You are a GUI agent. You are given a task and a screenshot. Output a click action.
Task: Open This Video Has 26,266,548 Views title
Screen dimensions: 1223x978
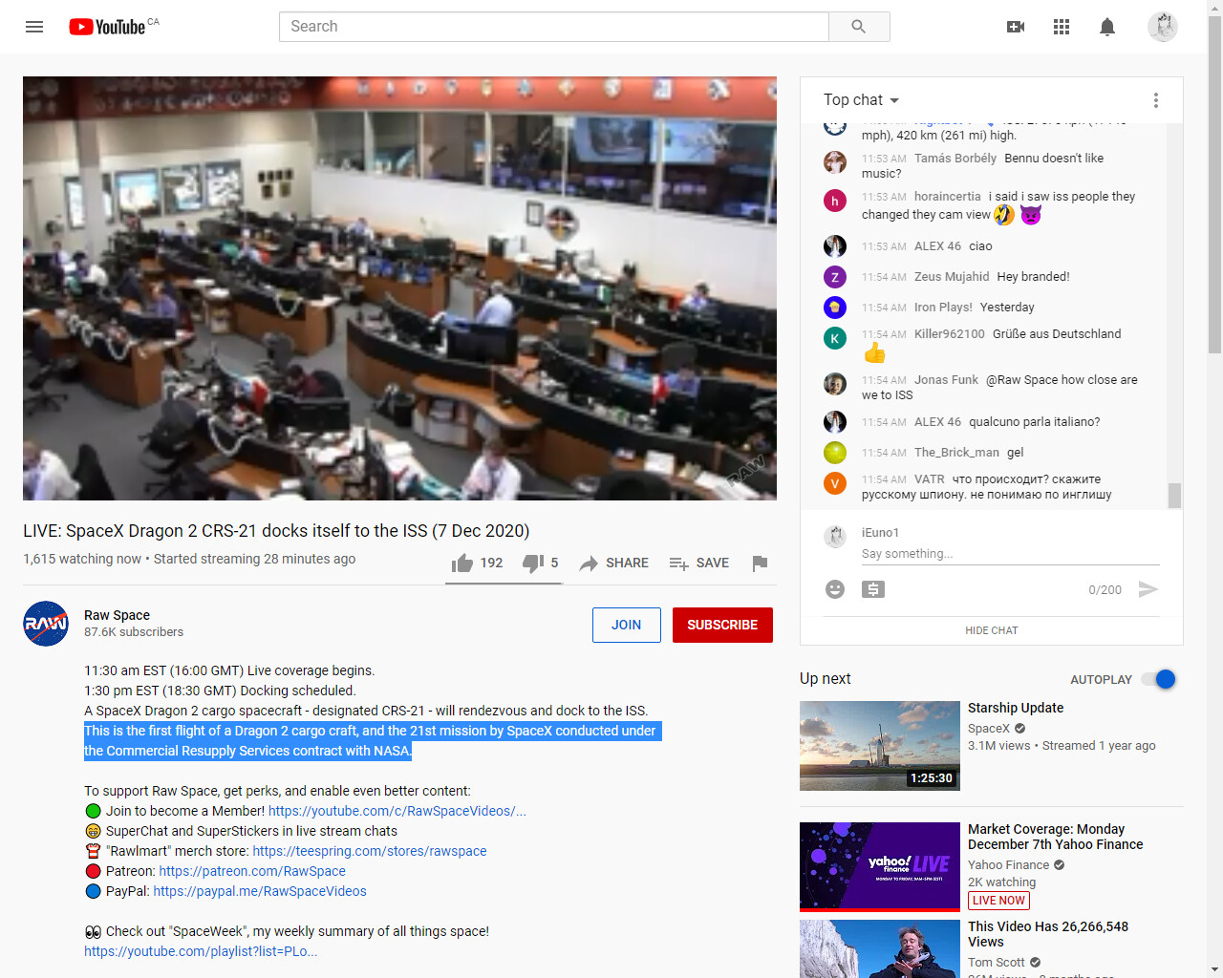[1048, 934]
